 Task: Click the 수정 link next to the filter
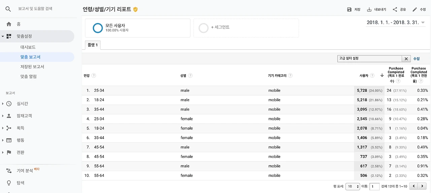point(417,59)
